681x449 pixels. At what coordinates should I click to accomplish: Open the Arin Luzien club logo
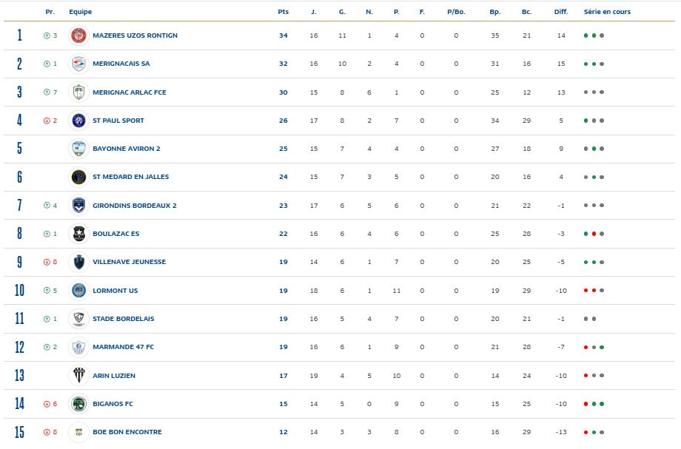78,376
